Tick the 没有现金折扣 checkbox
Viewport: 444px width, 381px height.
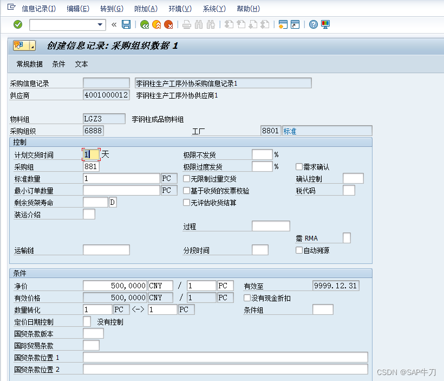(247, 298)
